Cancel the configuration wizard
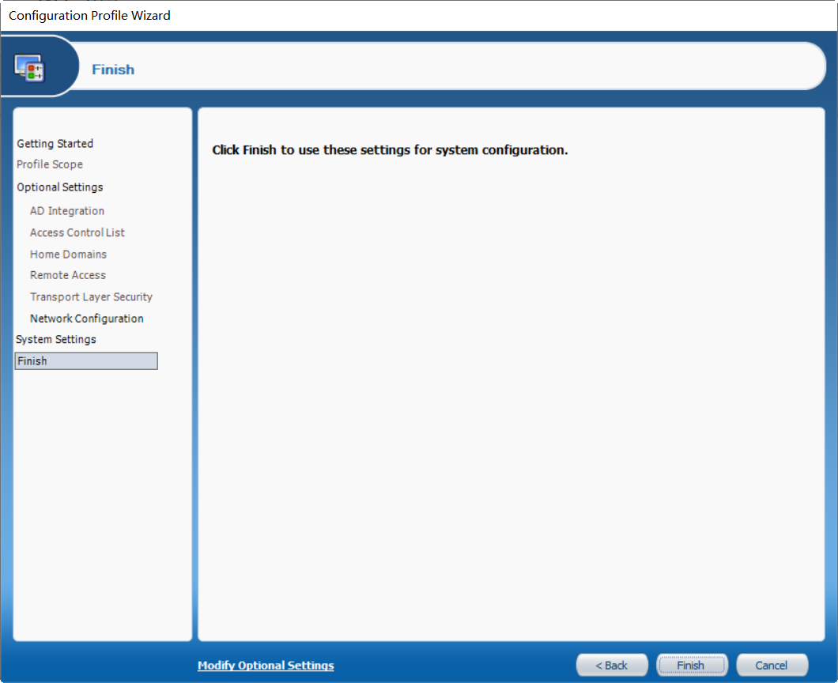The height and width of the screenshot is (683, 838). (x=771, y=666)
